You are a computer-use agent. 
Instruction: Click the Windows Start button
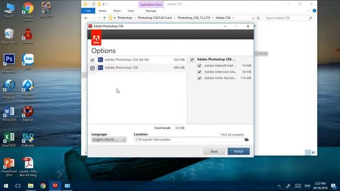tap(6, 186)
